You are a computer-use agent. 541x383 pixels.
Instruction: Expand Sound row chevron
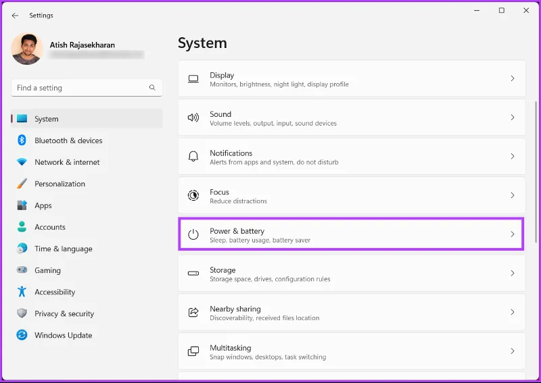pyautogui.click(x=513, y=118)
